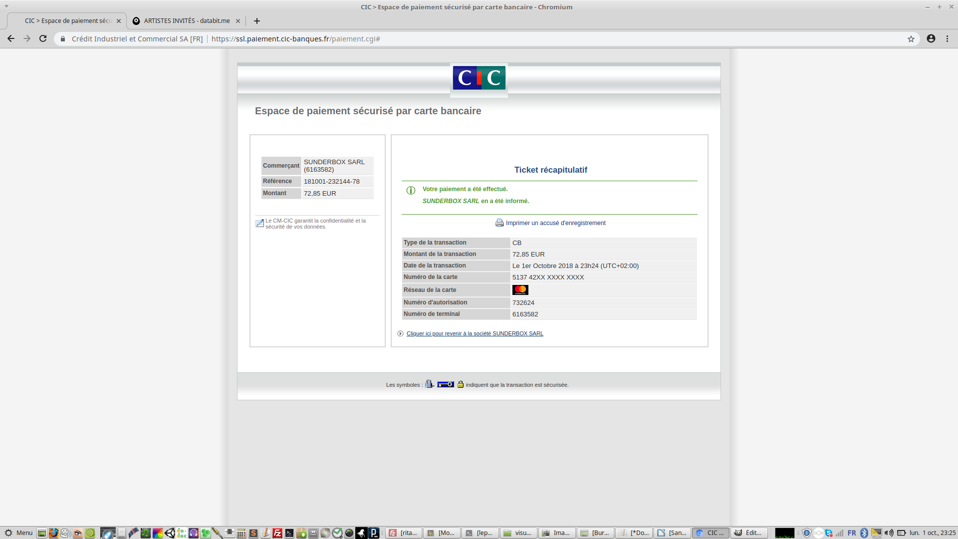Click the printer icon beside Imprimer
This screenshot has width=958, height=539.
tap(499, 223)
